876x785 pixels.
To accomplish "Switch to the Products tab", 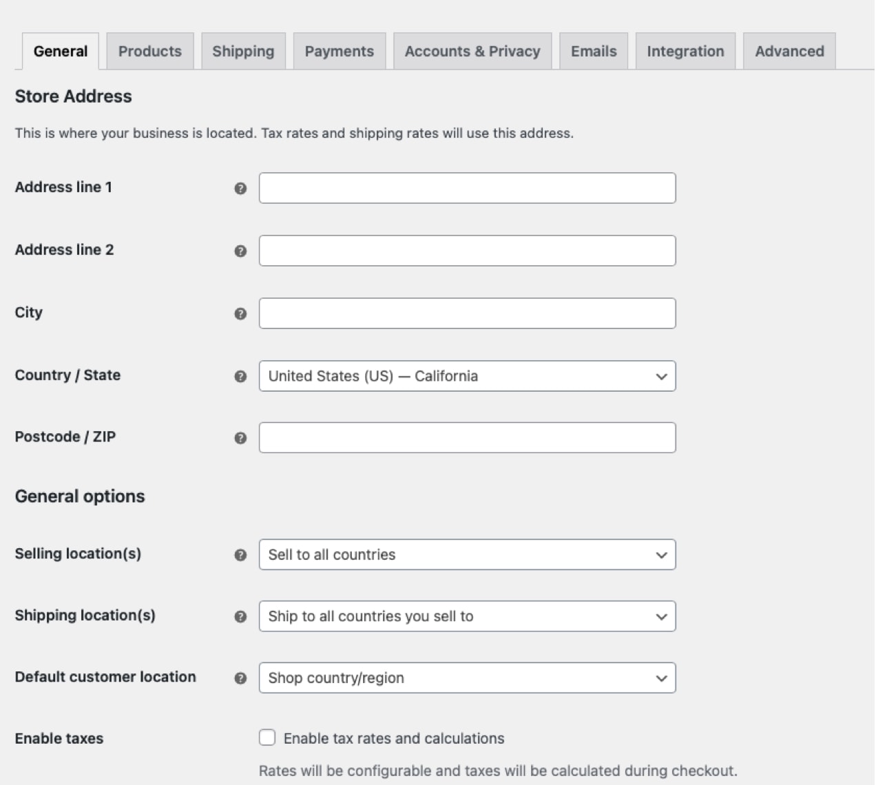I will [149, 51].
